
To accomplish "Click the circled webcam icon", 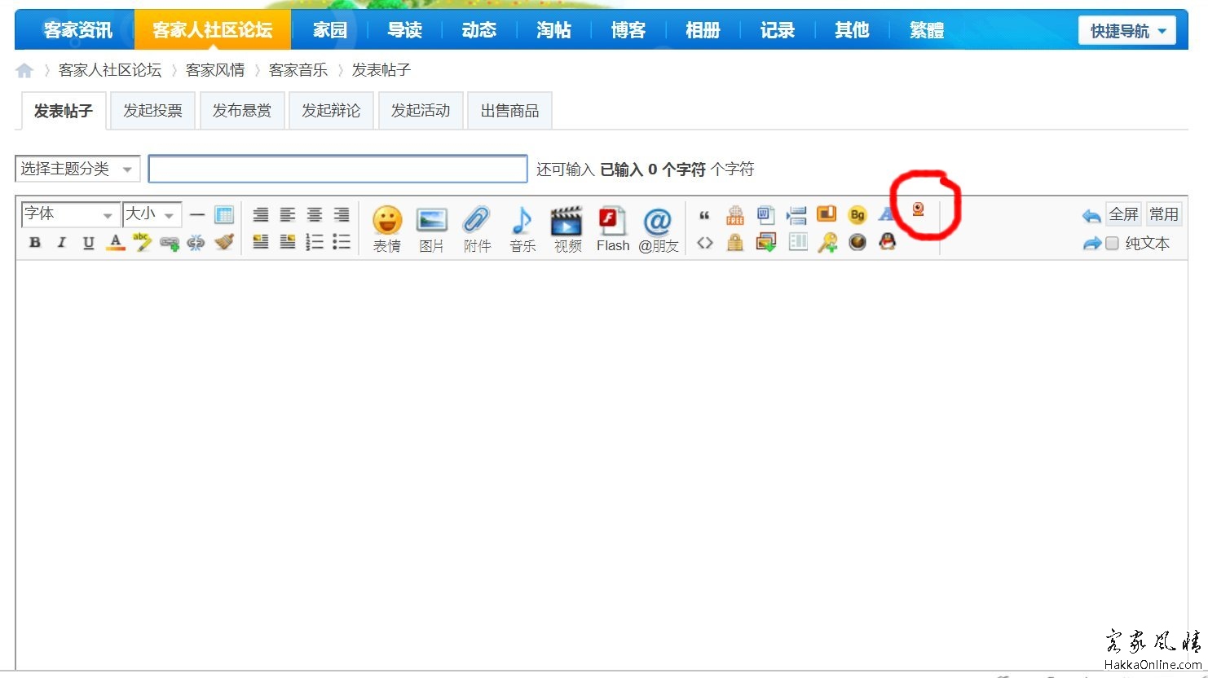I will click(x=918, y=210).
